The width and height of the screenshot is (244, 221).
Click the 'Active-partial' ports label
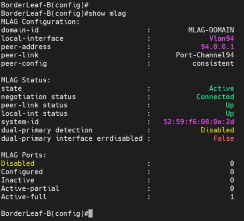(x=30, y=189)
